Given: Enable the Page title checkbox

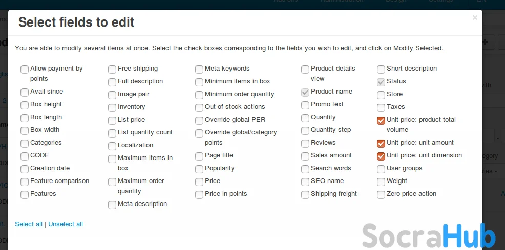Looking at the screenshot, I should [x=199, y=156].
